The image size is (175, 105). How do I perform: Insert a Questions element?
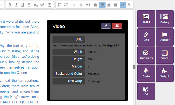(146, 55)
